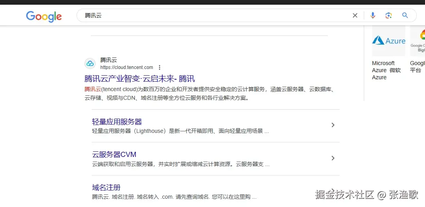
Task: Start voice search with microphone icon
Action: 373,15
